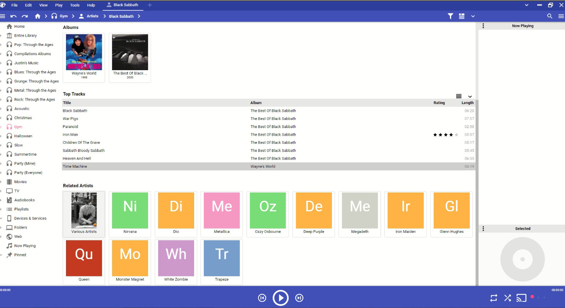Toggle shuffle playback mode
The width and height of the screenshot is (565, 308).
pos(507,298)
